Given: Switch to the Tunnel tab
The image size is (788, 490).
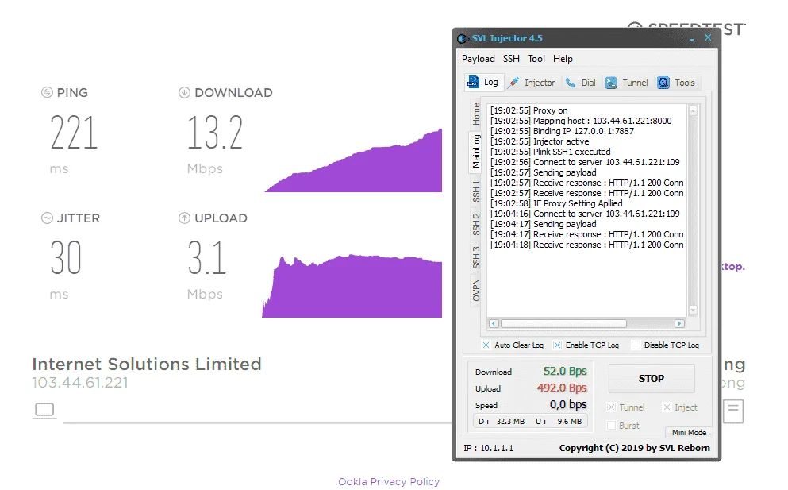Looking at the screenshot, I should [626, 83].
